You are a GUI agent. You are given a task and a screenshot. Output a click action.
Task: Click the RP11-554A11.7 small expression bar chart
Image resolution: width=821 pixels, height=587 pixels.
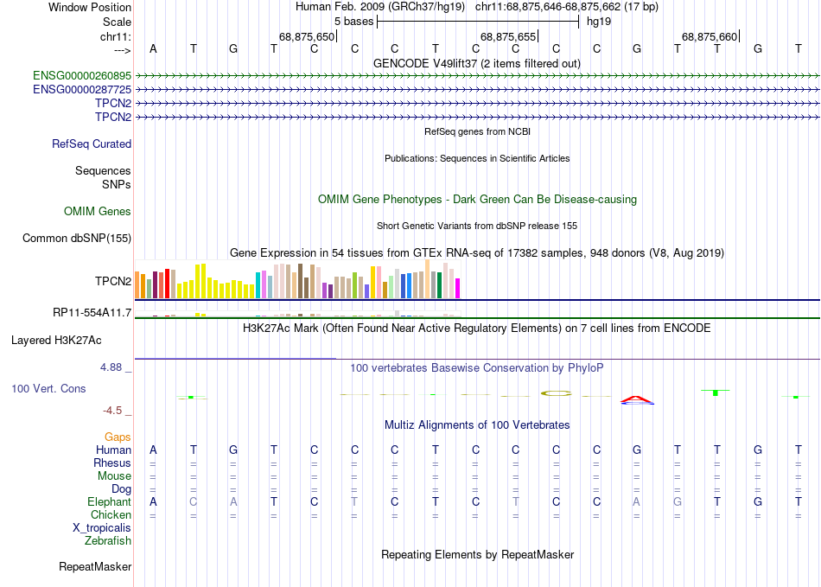[297, 314]
